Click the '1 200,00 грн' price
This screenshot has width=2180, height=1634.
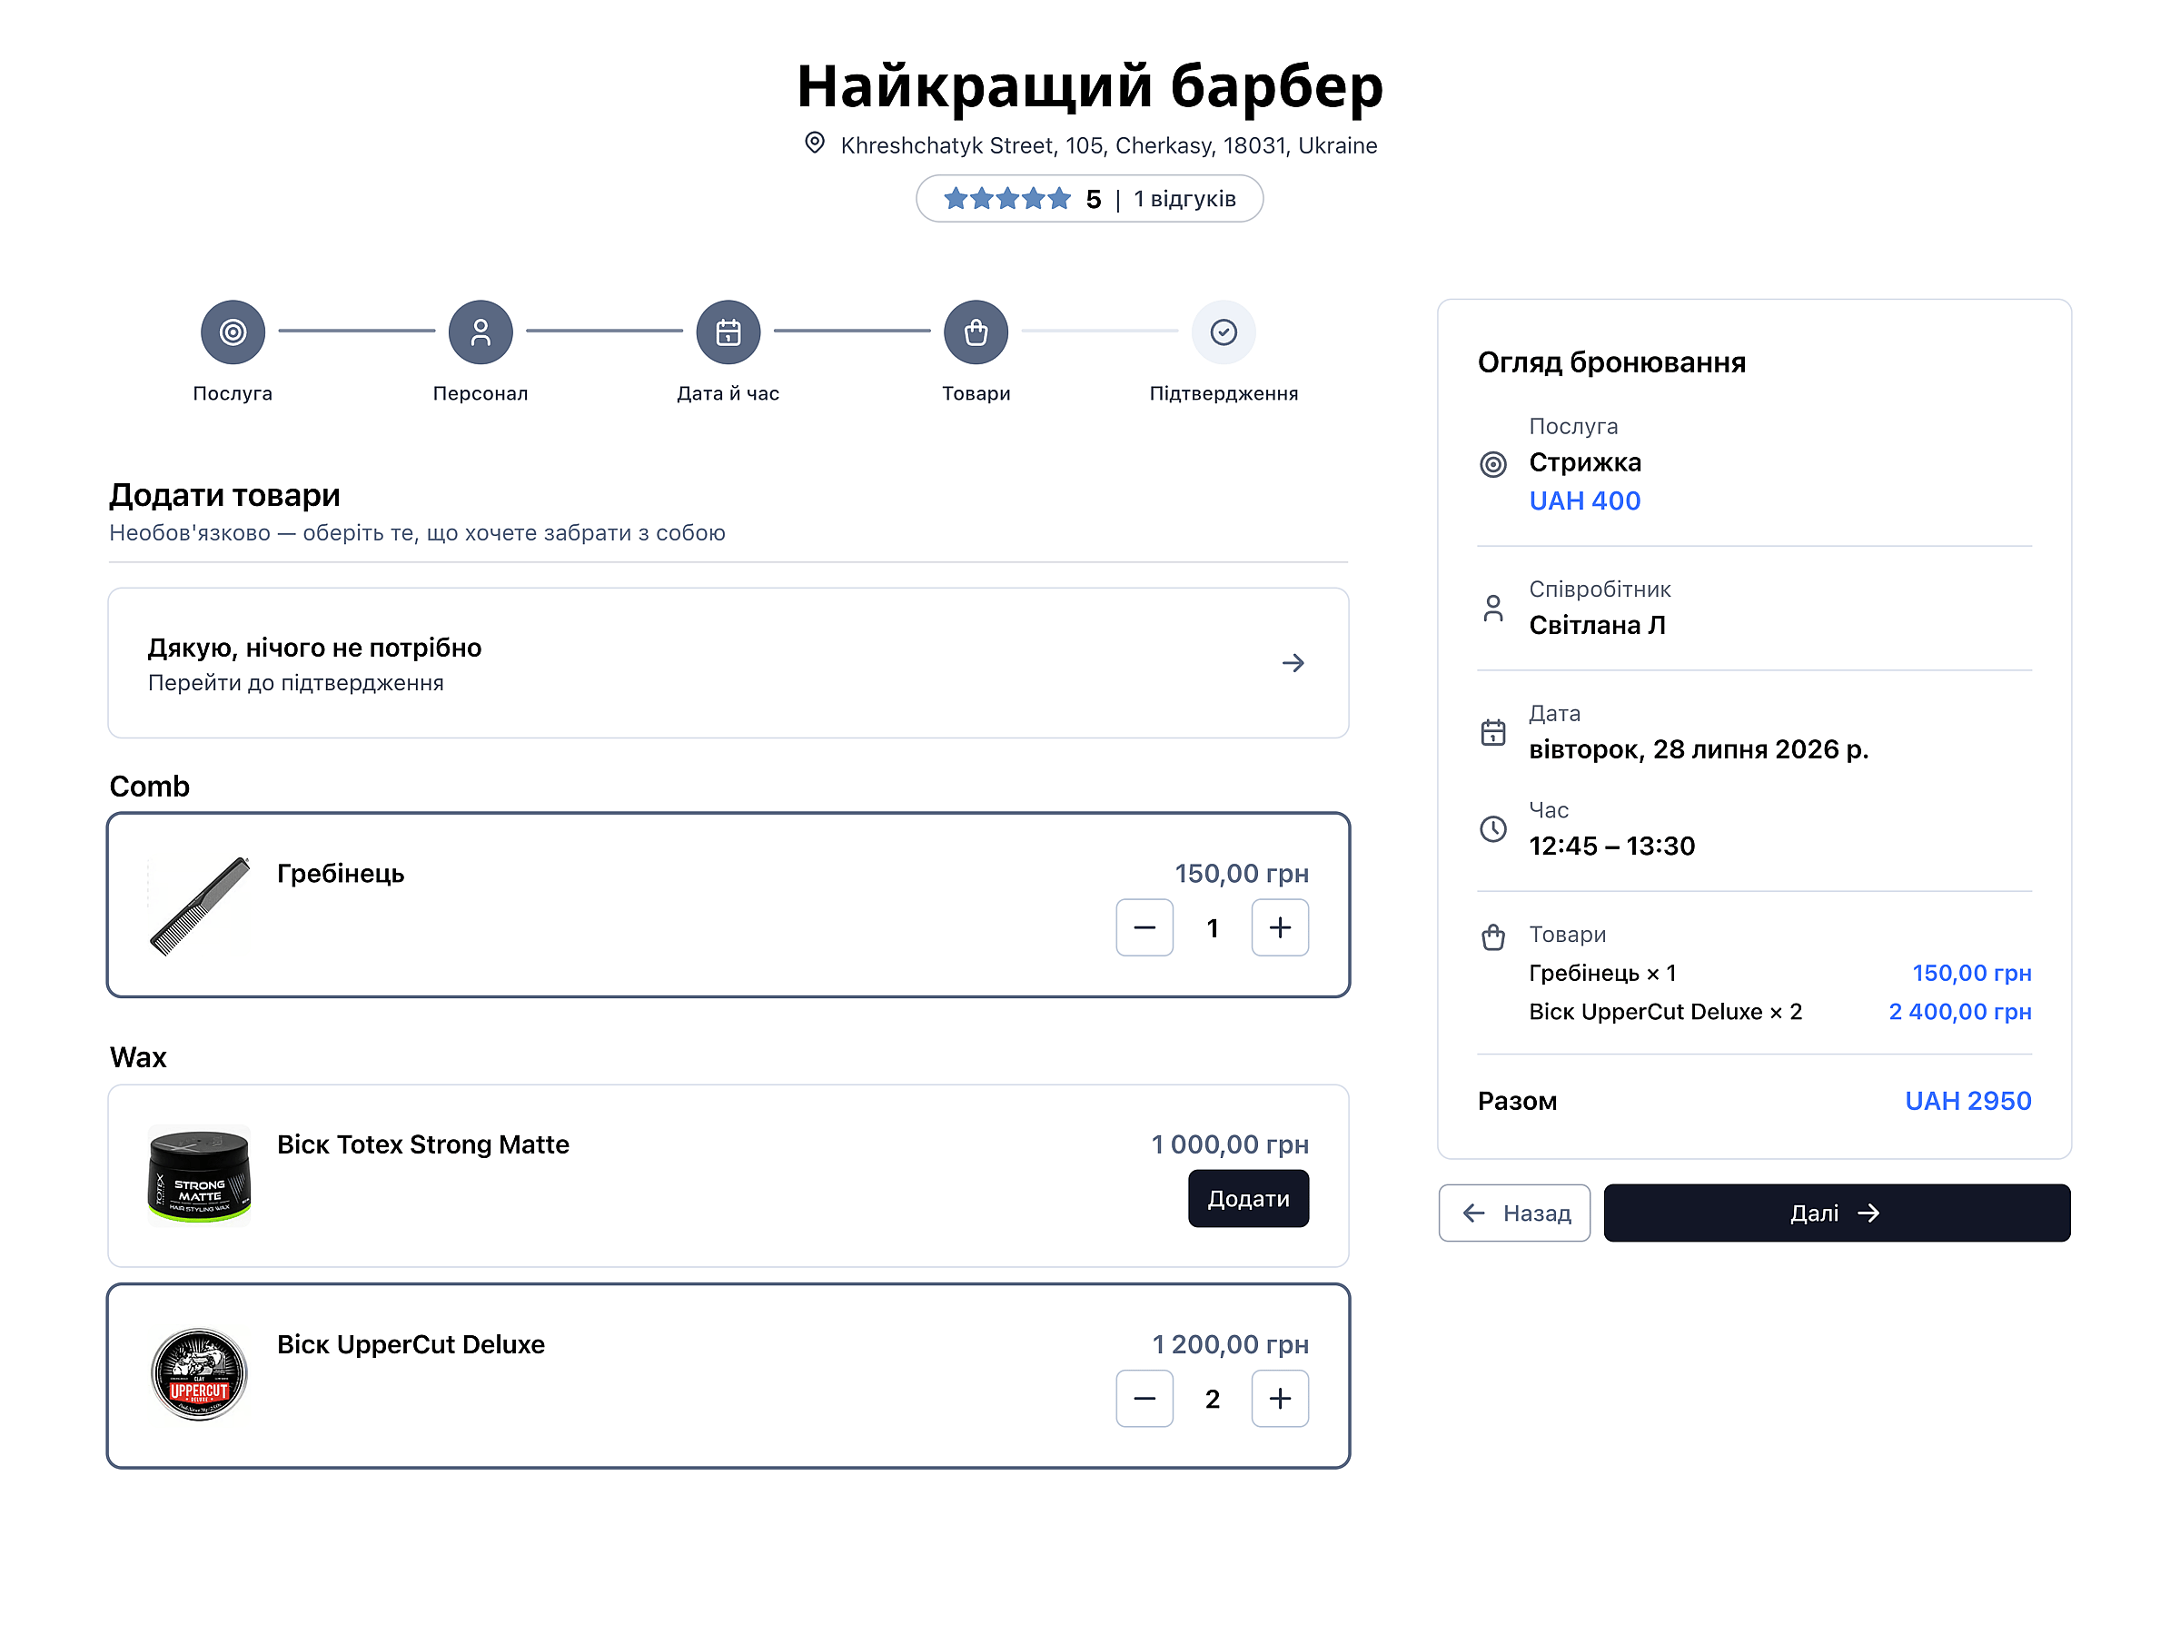1231,1344
